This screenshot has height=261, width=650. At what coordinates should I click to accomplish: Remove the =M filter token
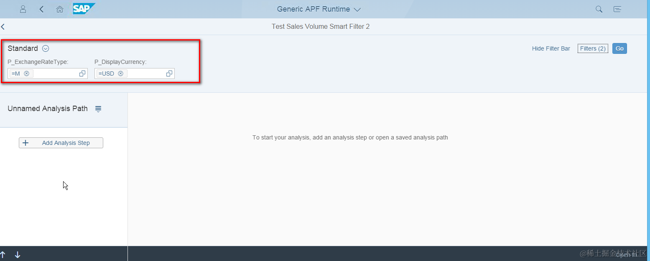click(27, 73)
